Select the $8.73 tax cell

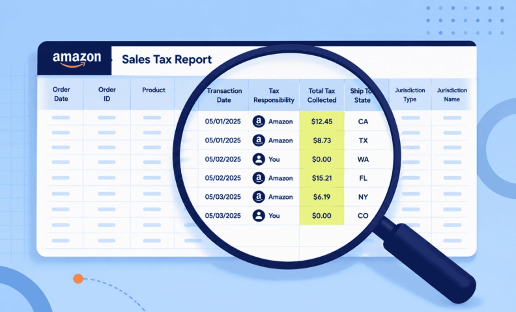click(322, 140)
